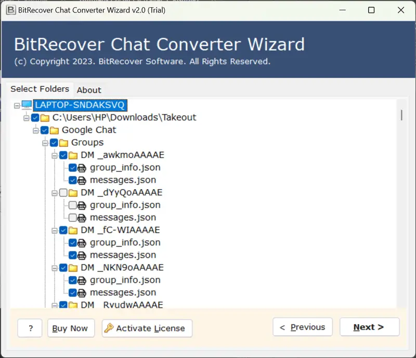The width and height of the screenshot is (416, 358).
Task: Select the C:\Users\HP\Downloads\Takeout path label
Action: 124,117
